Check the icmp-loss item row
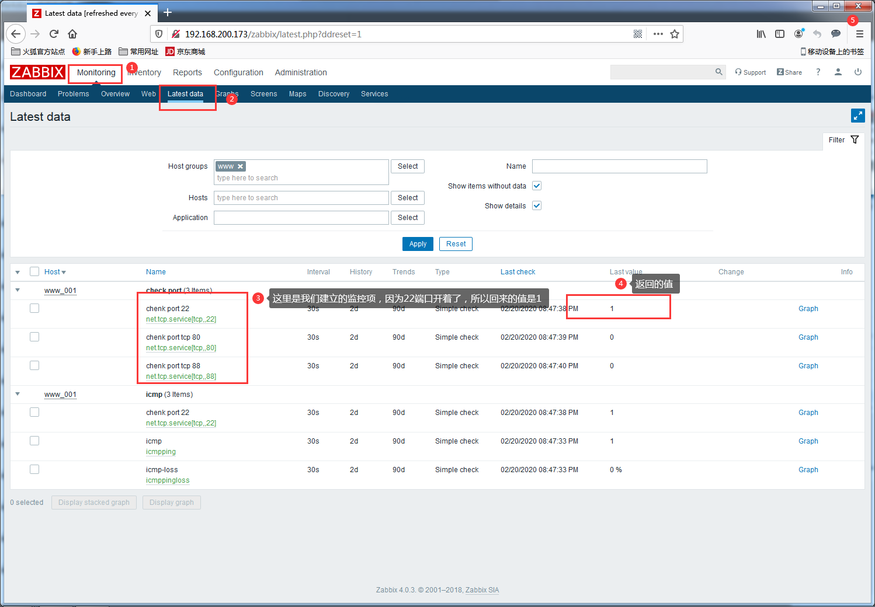 click(x=34, y=469)
